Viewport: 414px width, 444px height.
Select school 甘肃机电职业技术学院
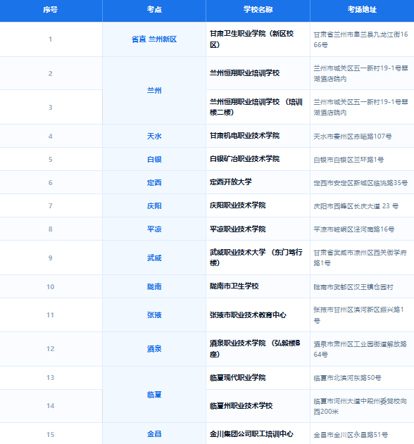tap(244, 136)
